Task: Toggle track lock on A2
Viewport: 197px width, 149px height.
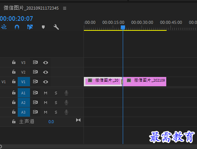Action: point(14,102)
